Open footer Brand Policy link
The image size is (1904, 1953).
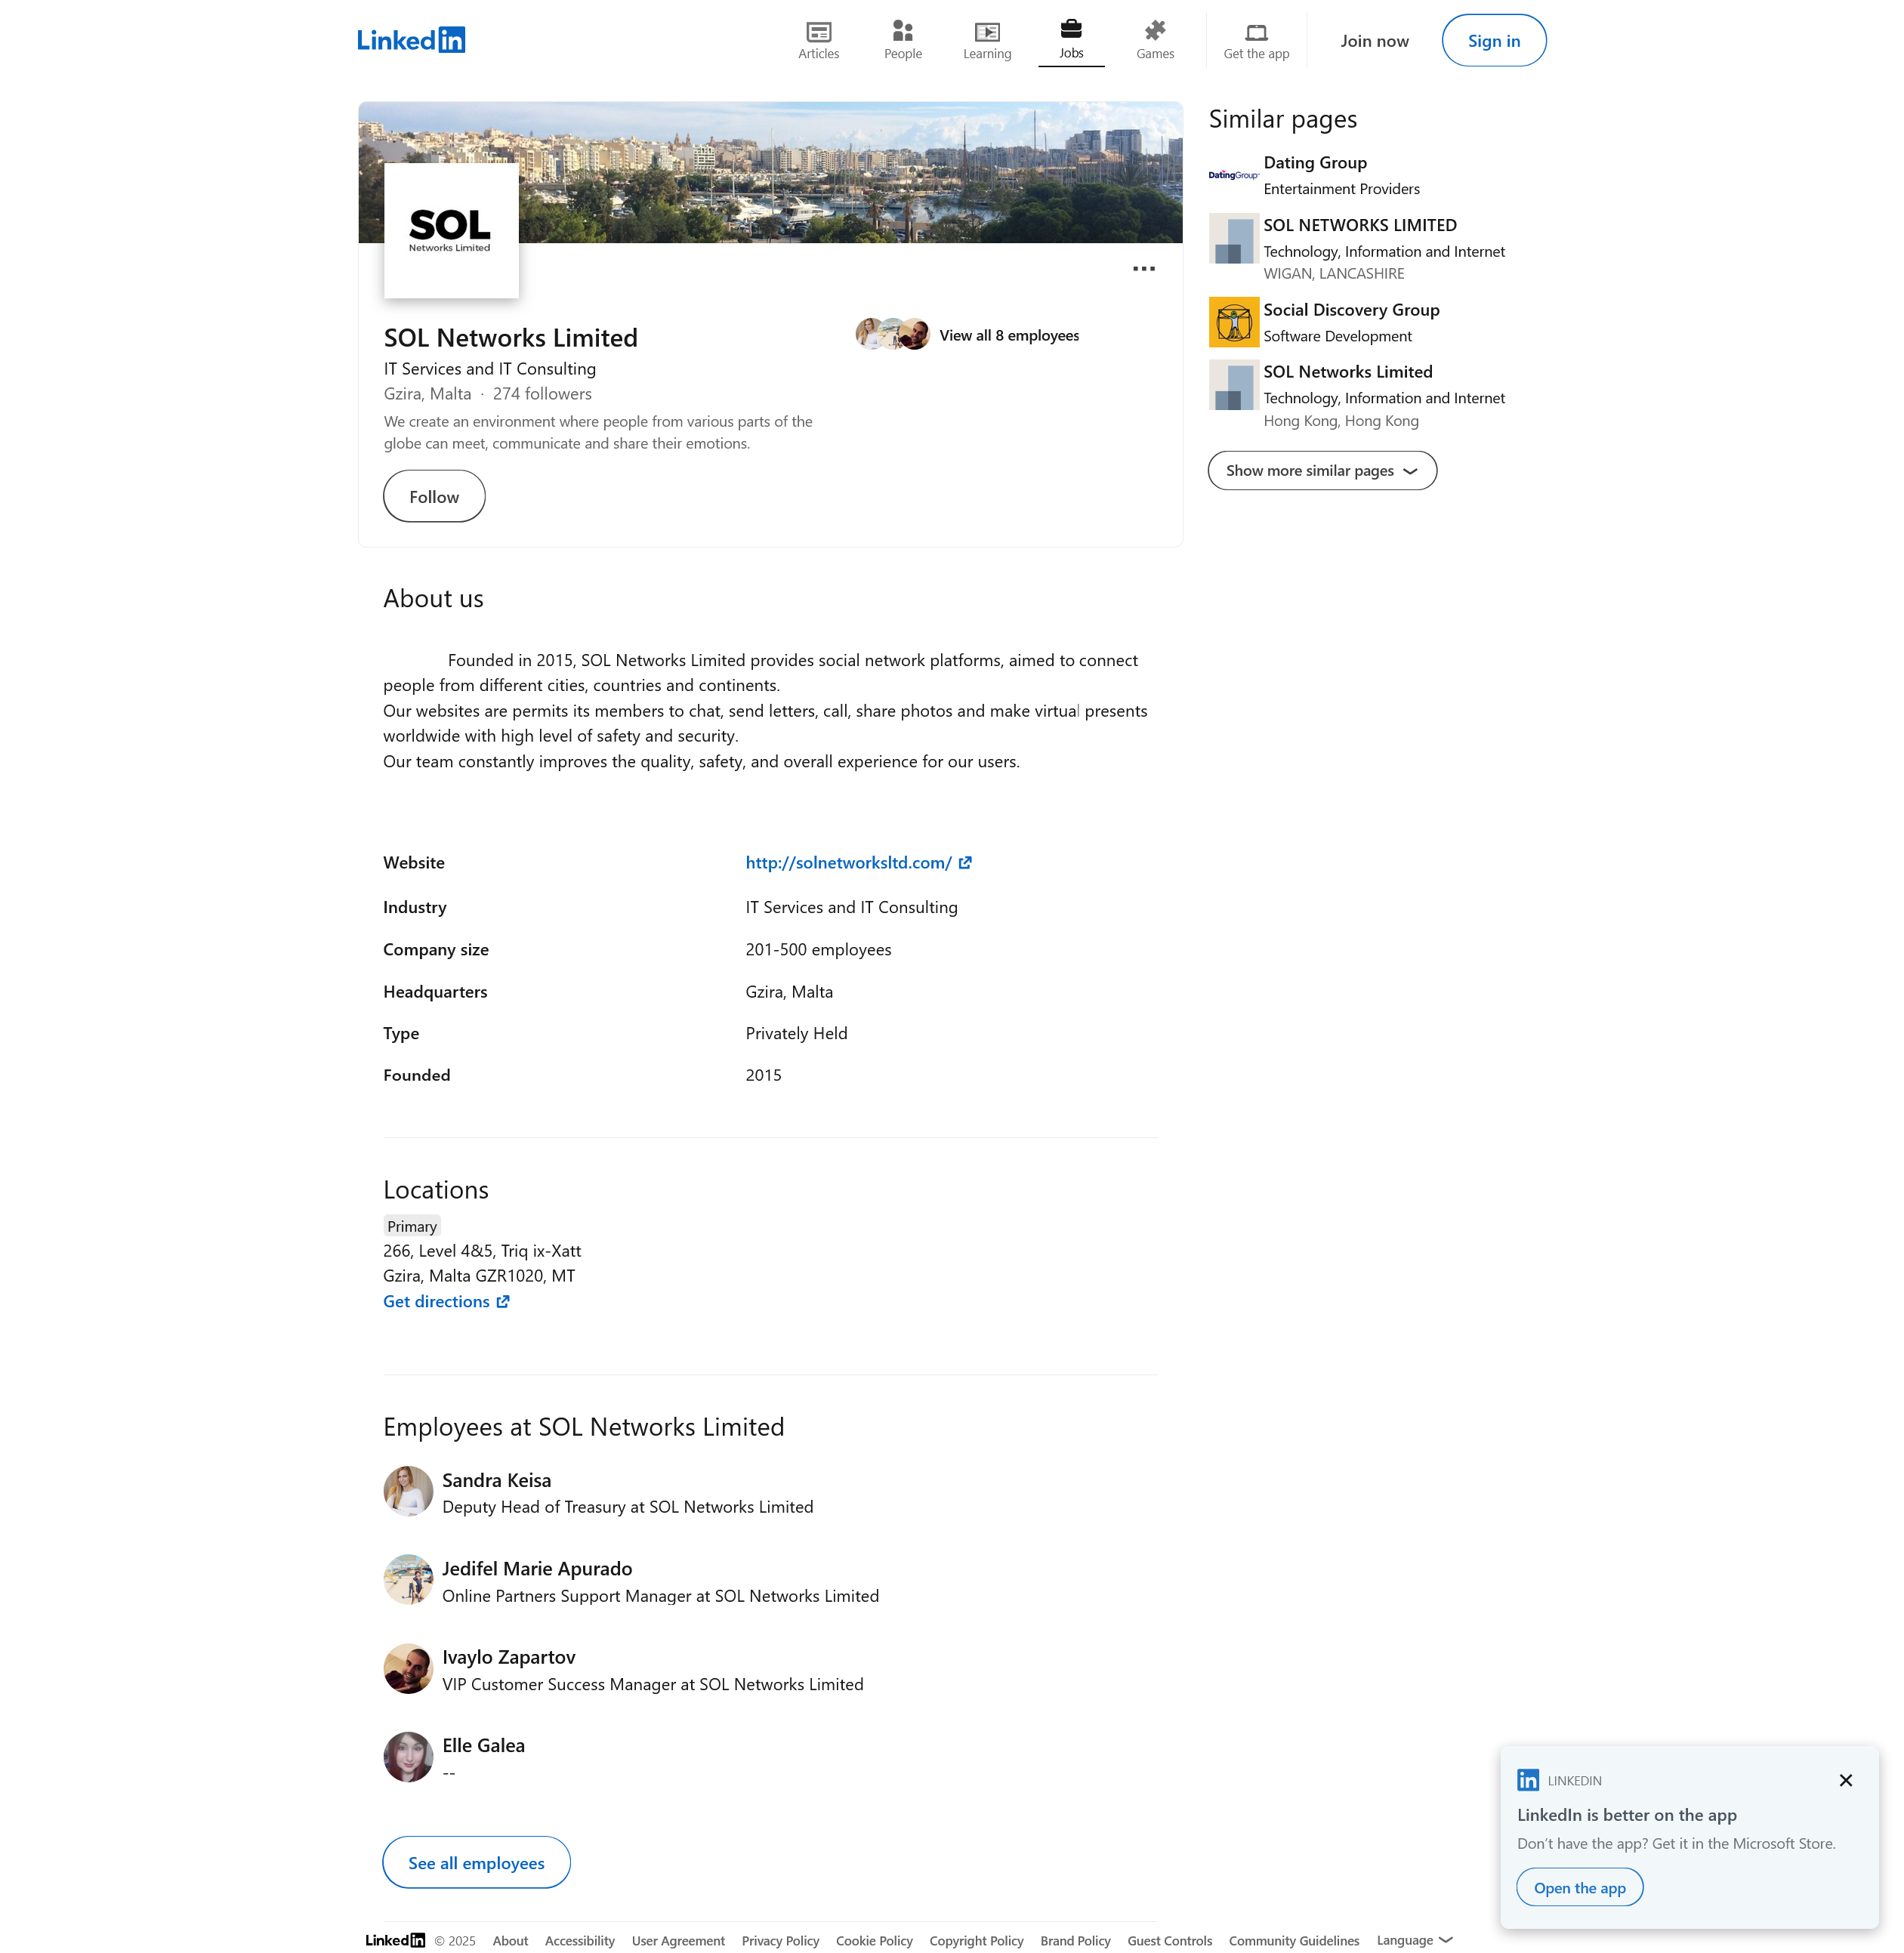(x=1075, y=1941)
